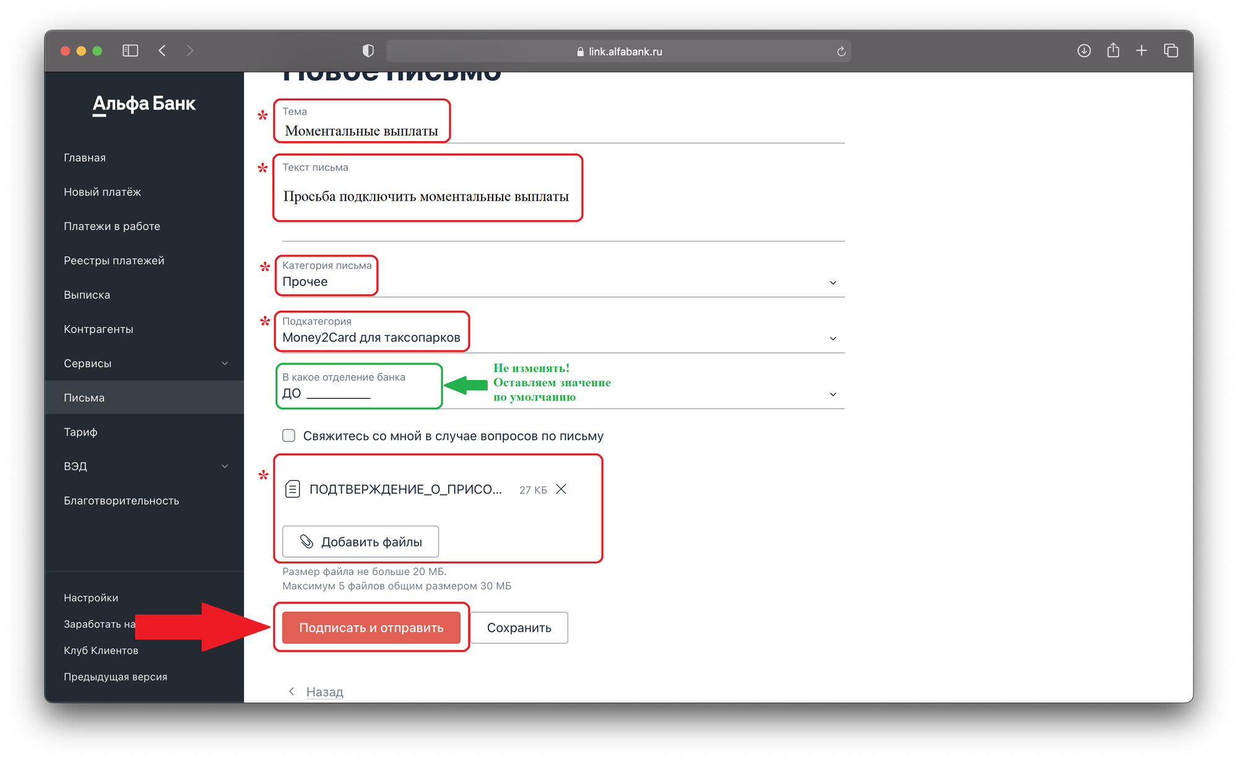Go back with the browser back arrow
The image size is (1238, 762).
pos(162,51)
